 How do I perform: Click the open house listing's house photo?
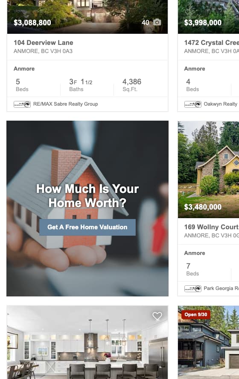(208, 342)
